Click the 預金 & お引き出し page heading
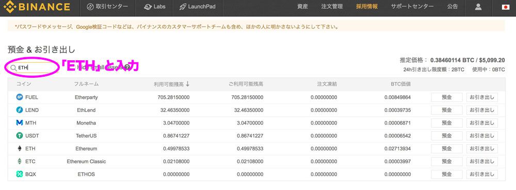This screenshot has height=190, width=516. [41, 50]
